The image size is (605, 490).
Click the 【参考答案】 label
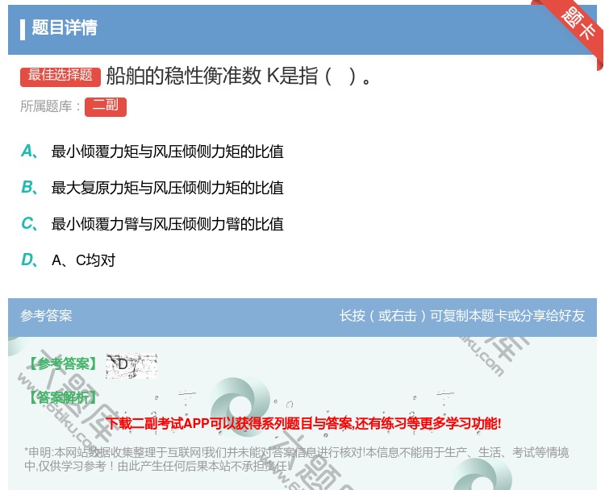pos(63,364)
